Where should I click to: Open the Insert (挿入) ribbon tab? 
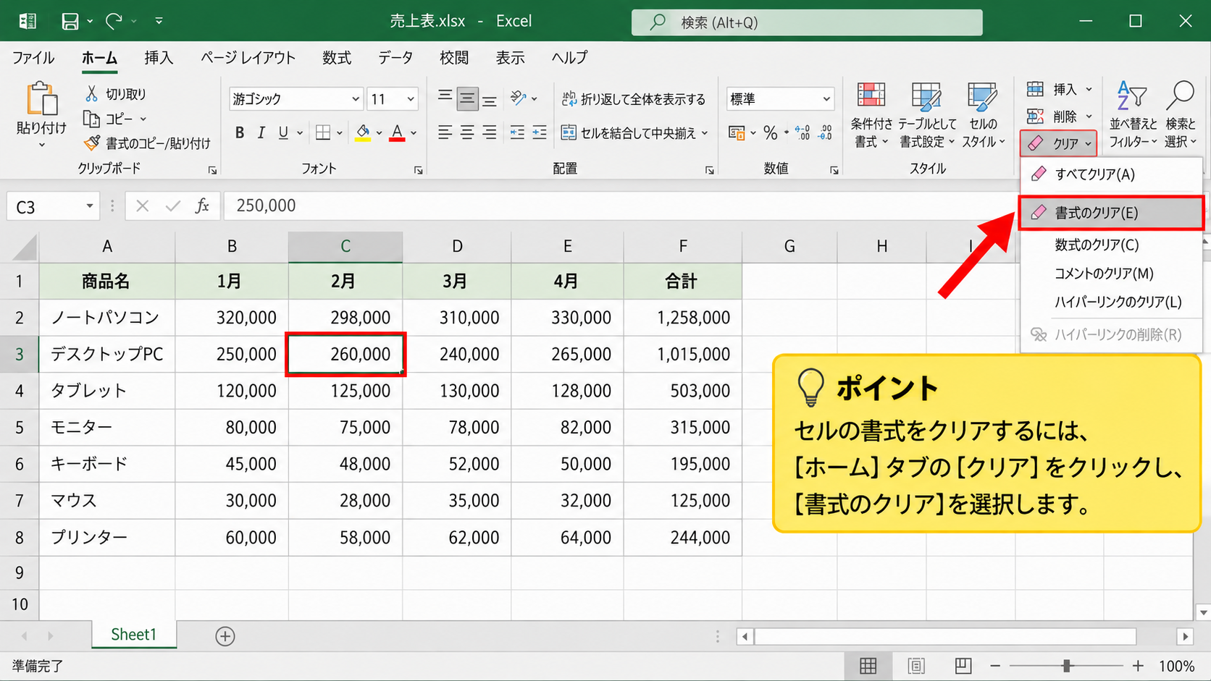click(x=159, y=58)
